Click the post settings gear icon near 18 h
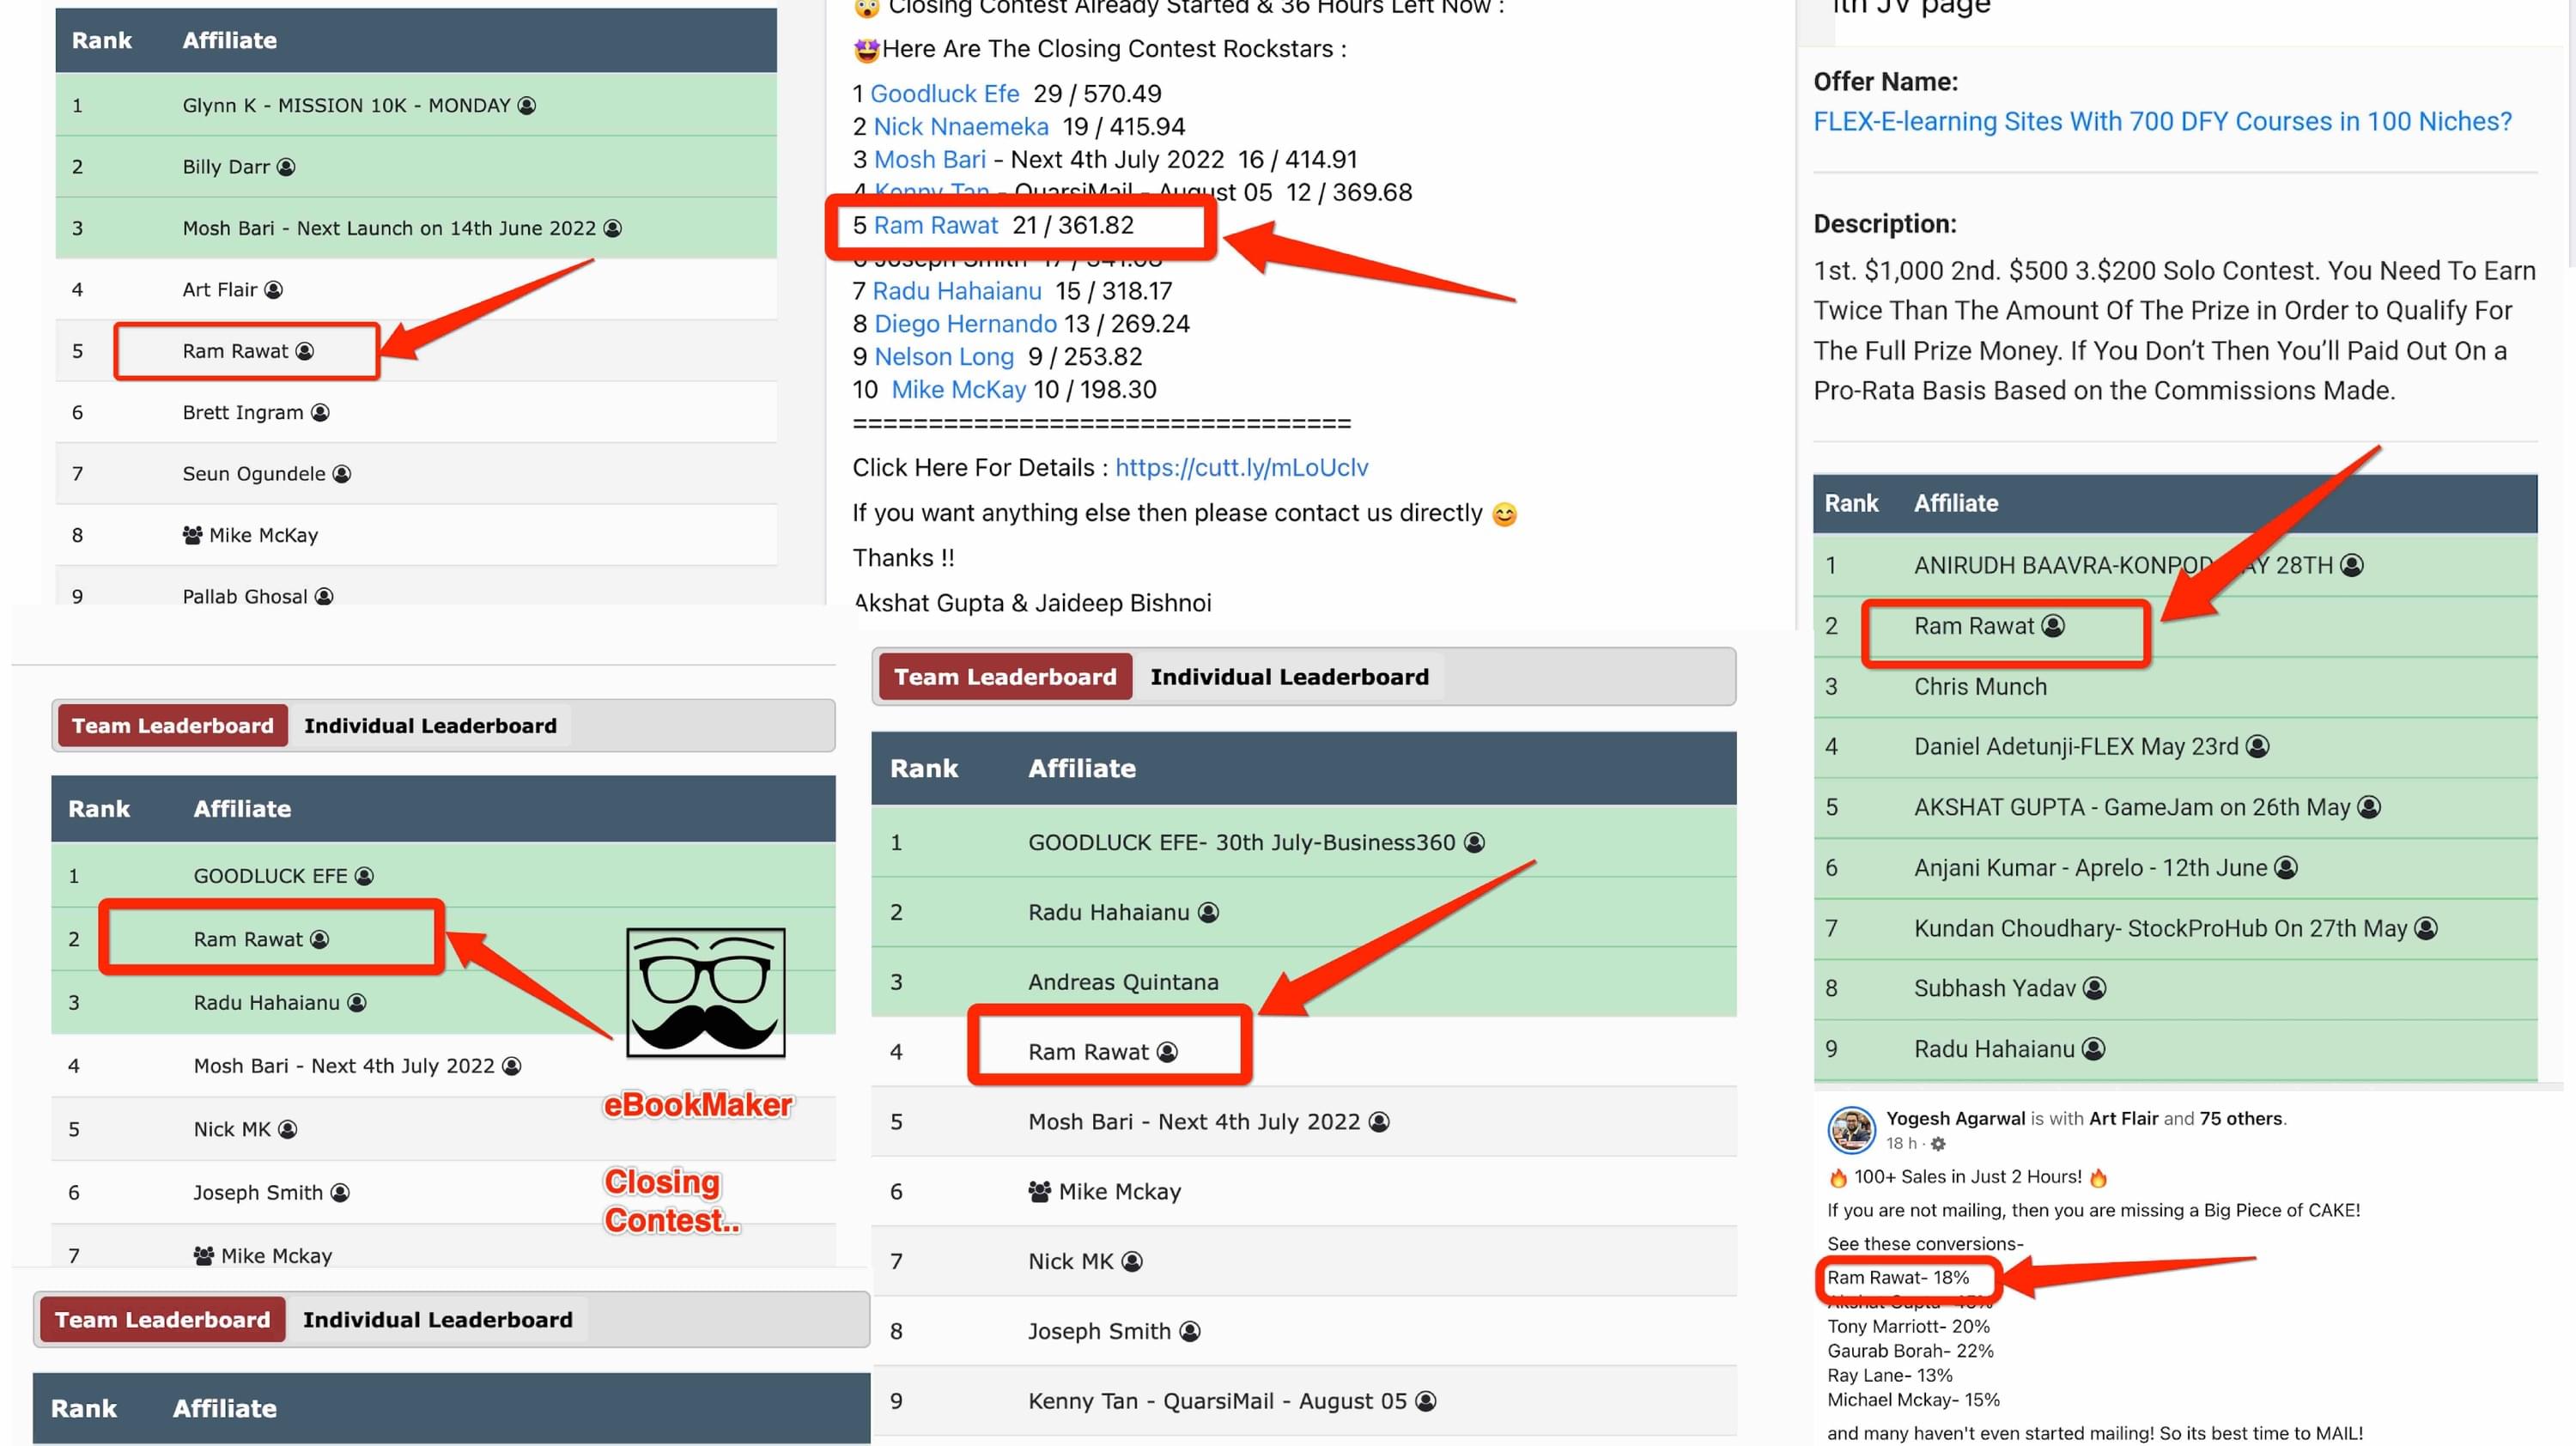This screenshot has width=2576, height=1446. tap(1938, 1143)
